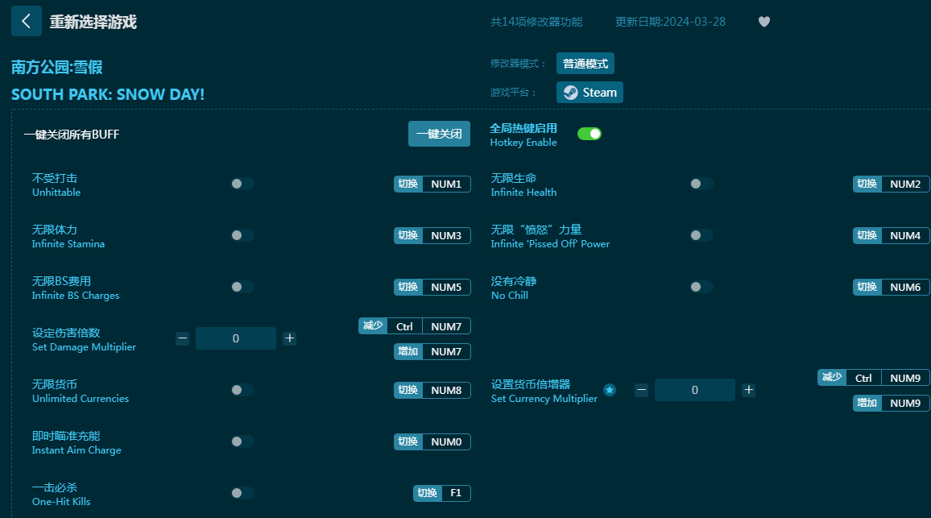Click the F1 hotkey for One-Hit Kills

point(442,493)
